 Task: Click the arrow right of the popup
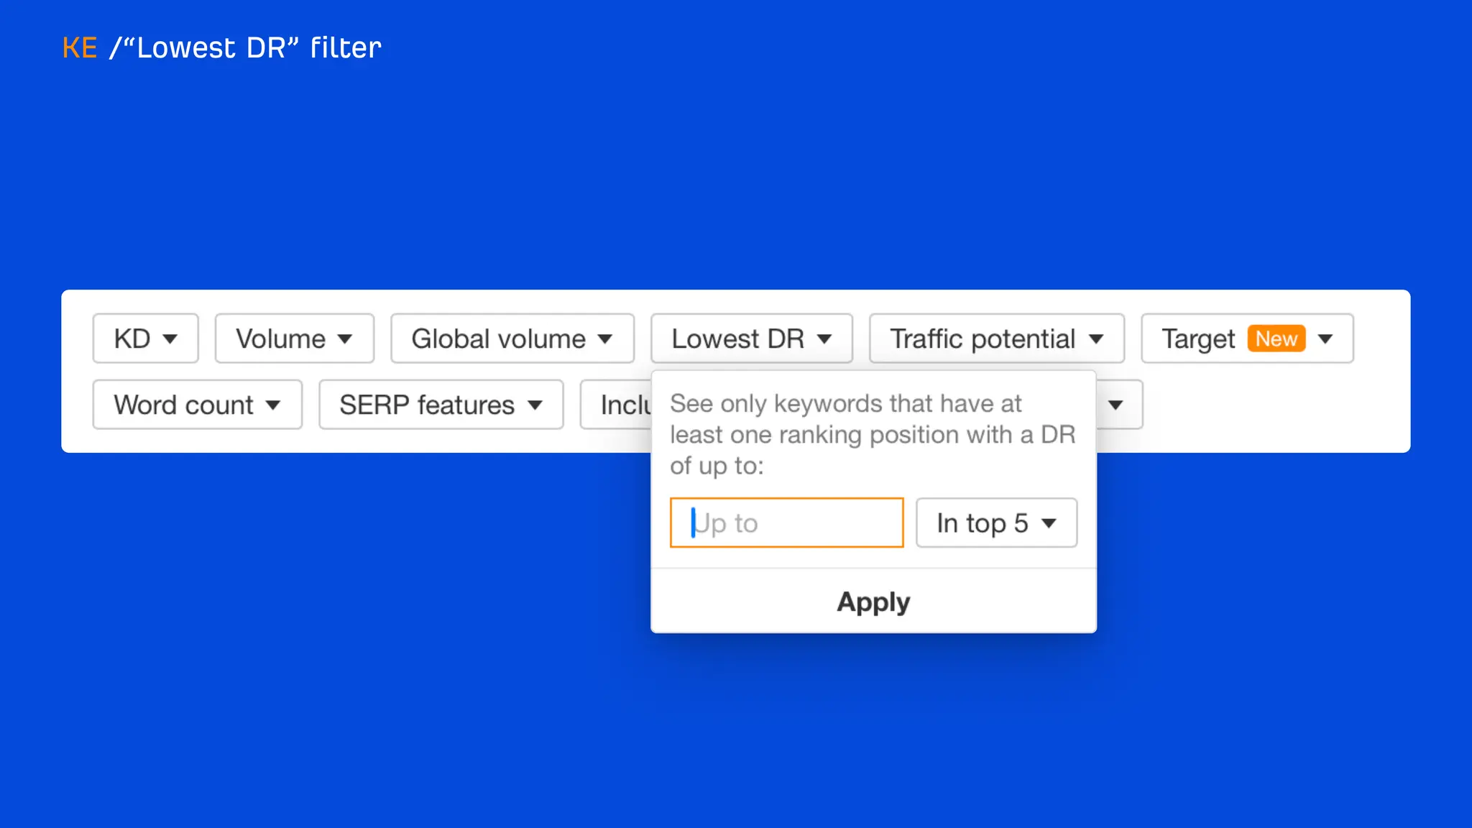[x=1115, y=405]
